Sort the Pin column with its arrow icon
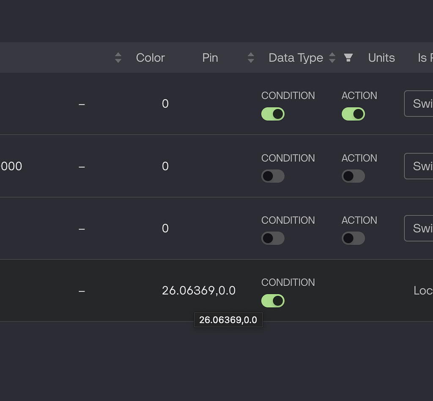433x401 pixels. tap(251, 57)
